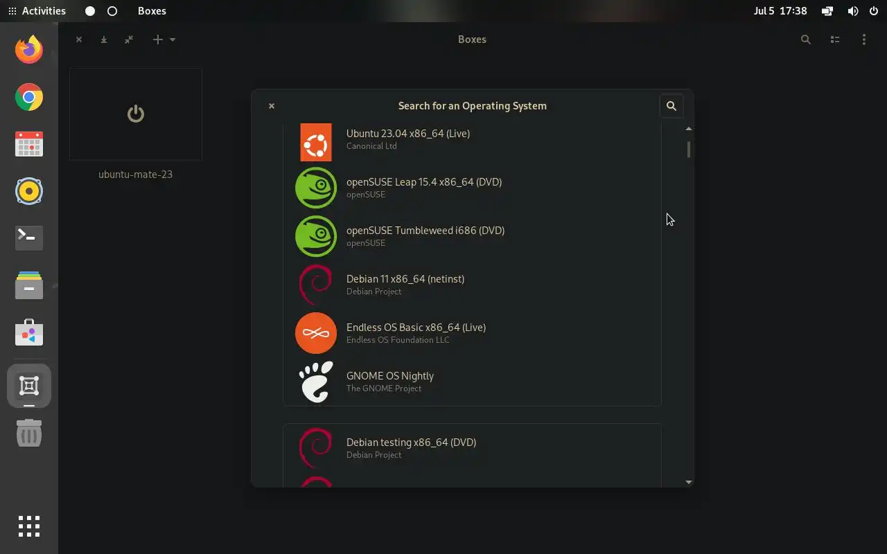Click the filled workspace indicator dot
Image resolution: width=887 pixels, height=554 pixels.
click(90, 11)
